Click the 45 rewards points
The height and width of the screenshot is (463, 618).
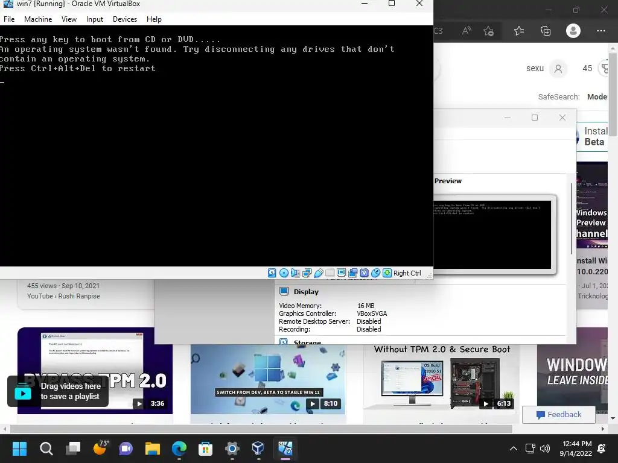(x=587, y=68)
